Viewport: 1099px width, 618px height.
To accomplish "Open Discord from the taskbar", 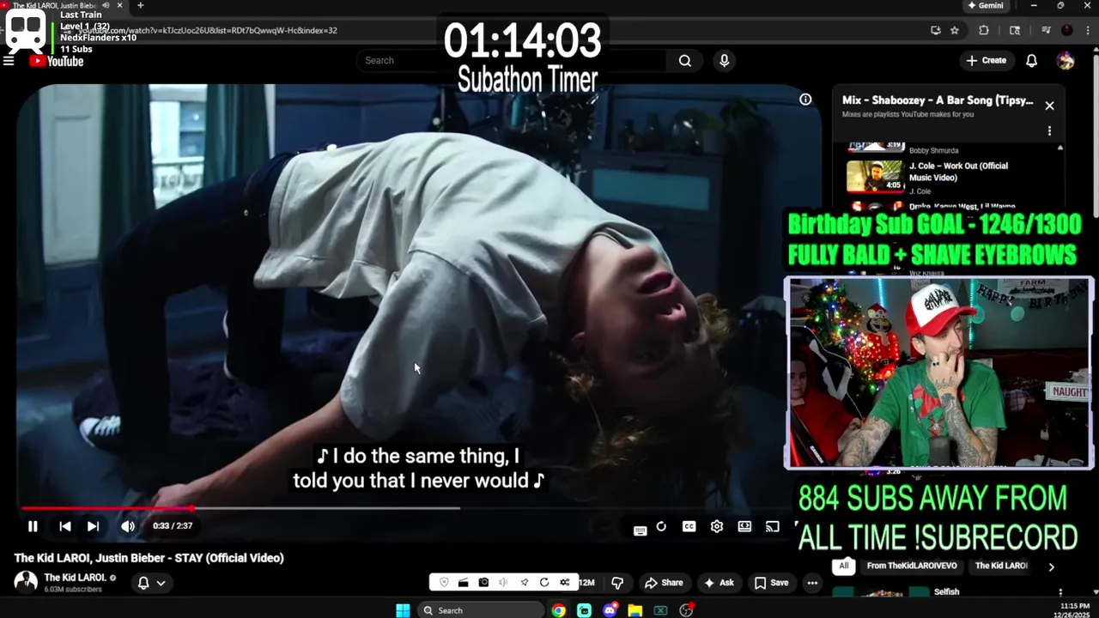I will point(610,610).
